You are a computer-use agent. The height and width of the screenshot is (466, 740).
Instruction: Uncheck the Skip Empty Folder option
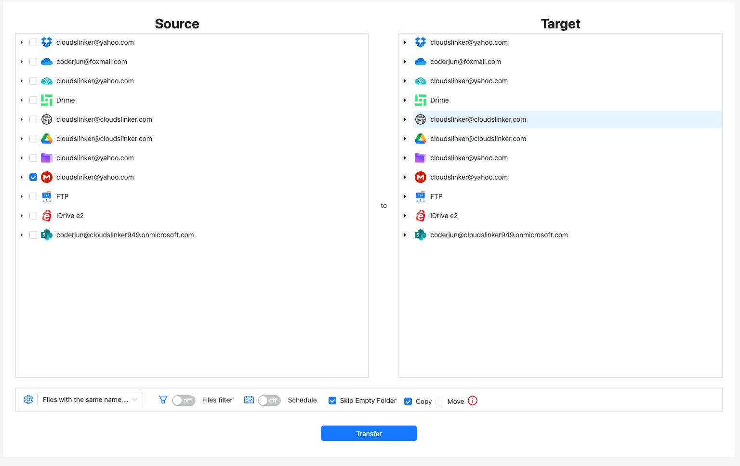(x=332, y=400)
